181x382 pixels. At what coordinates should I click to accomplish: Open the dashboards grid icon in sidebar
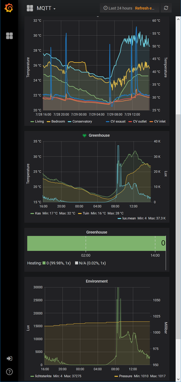(x=9, y=36)
